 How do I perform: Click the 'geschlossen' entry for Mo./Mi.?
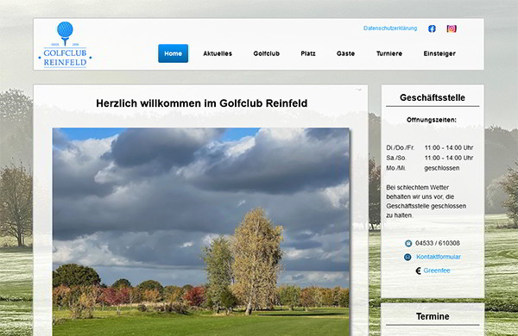click(x=442, y=168)
